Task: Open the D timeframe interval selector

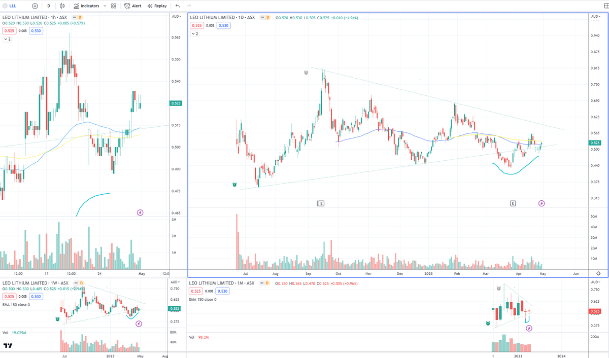Action: 49,6
